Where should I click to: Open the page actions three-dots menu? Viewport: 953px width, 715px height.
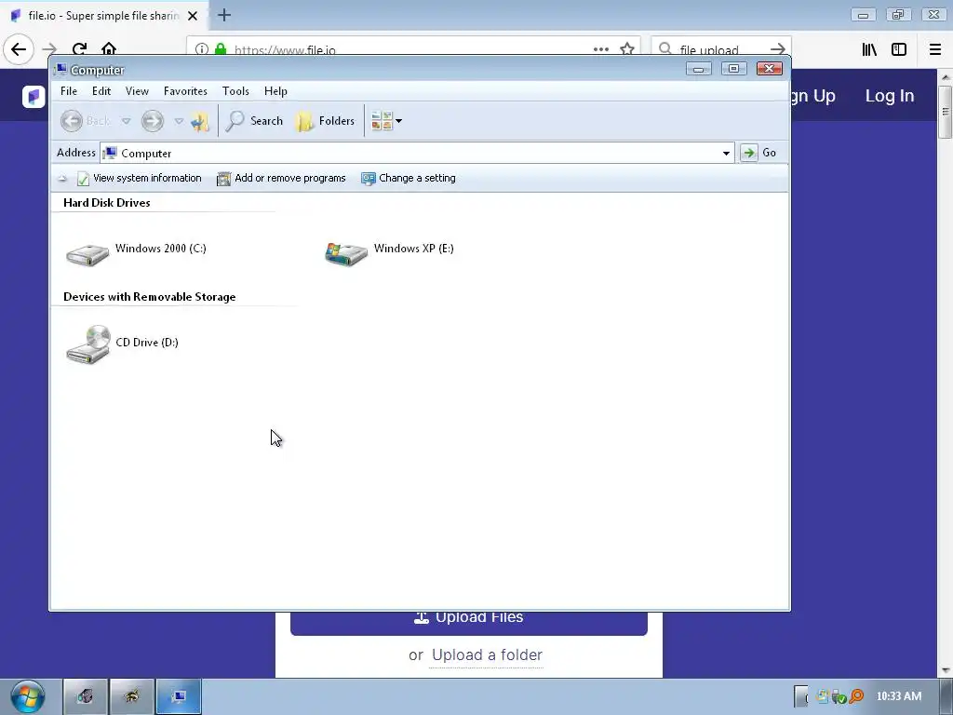(x=601, y=49)
